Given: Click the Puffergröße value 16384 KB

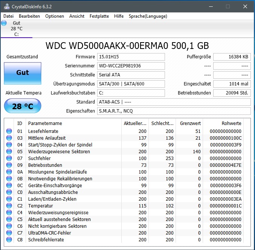Looking at the screenshot, I should [232, 57].
